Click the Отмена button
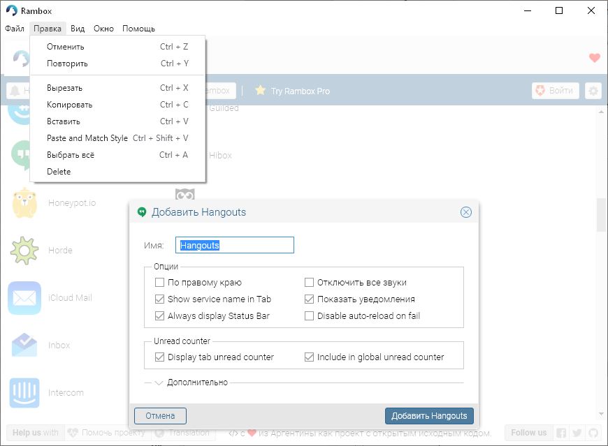The image size is (608, 446). point(160,416)
